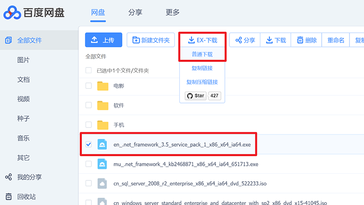Check the box for the 电影 folder
Image resolution: width=364 pixels, height=205 pixels.
89,86
